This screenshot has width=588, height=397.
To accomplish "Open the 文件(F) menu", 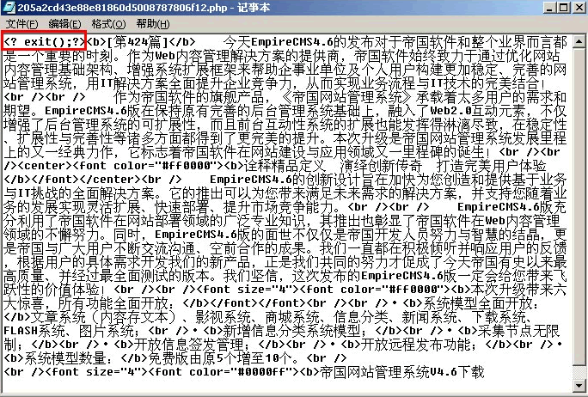I will point(22,24).
